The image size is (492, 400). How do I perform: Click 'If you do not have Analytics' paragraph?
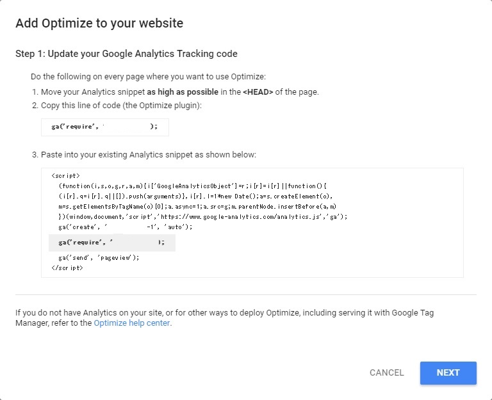pyautogui.click(x=224, y=317)
